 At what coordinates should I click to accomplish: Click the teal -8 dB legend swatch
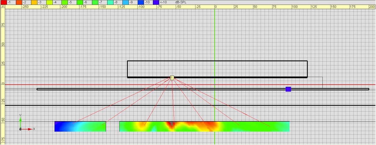110,2
